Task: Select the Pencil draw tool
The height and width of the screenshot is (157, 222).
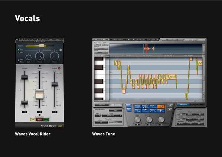Action: 153,107
